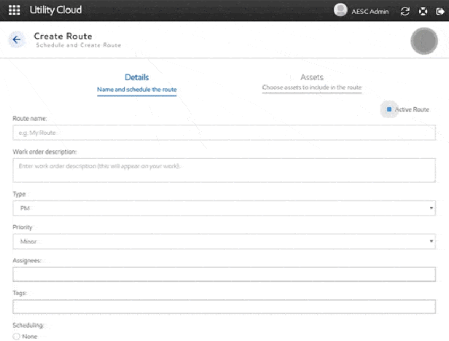The width and height of the screenshot is (449, 341).
Task: Open the help lifebuoy icon
Action: pos(422,11)
